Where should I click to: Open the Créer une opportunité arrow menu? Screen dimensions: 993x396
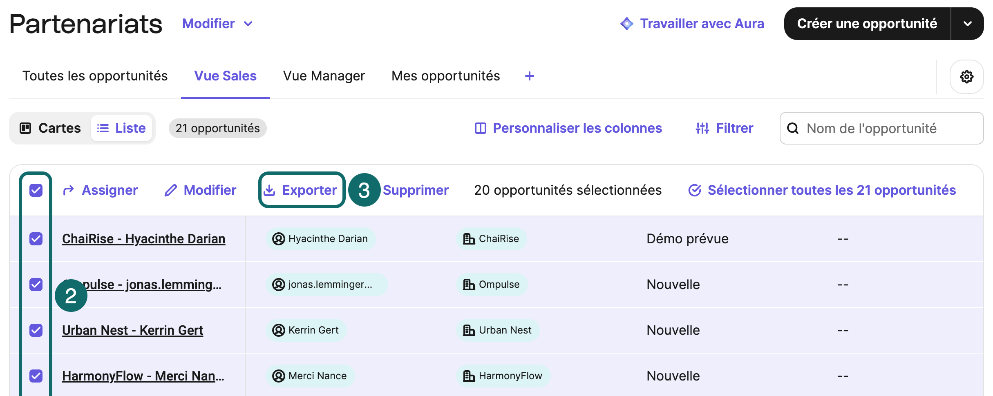click(967, 24)
